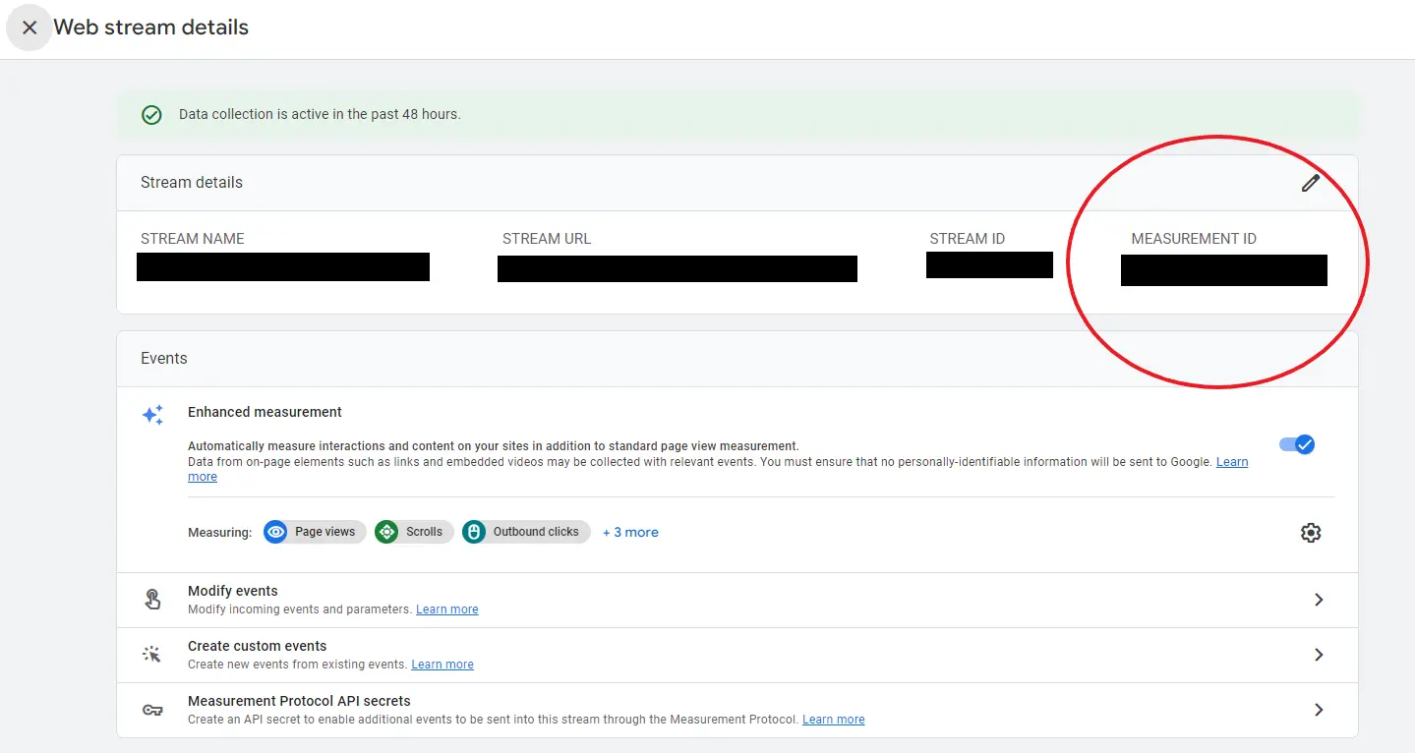Show the 3 more measuring events
1415x753 pixels.
click(630, 532)
